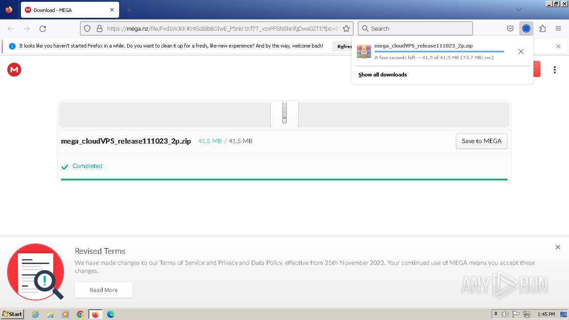This screenshot has height=320, width=569.
Task: Open the network tray icon
Action: tap(527, 314)
